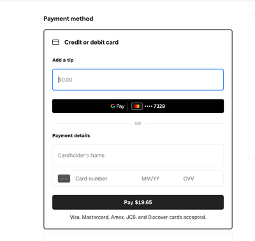
Task: Click the card icon beside Credit or debit card
Action: pyautogui.click(x=55, y=42)
